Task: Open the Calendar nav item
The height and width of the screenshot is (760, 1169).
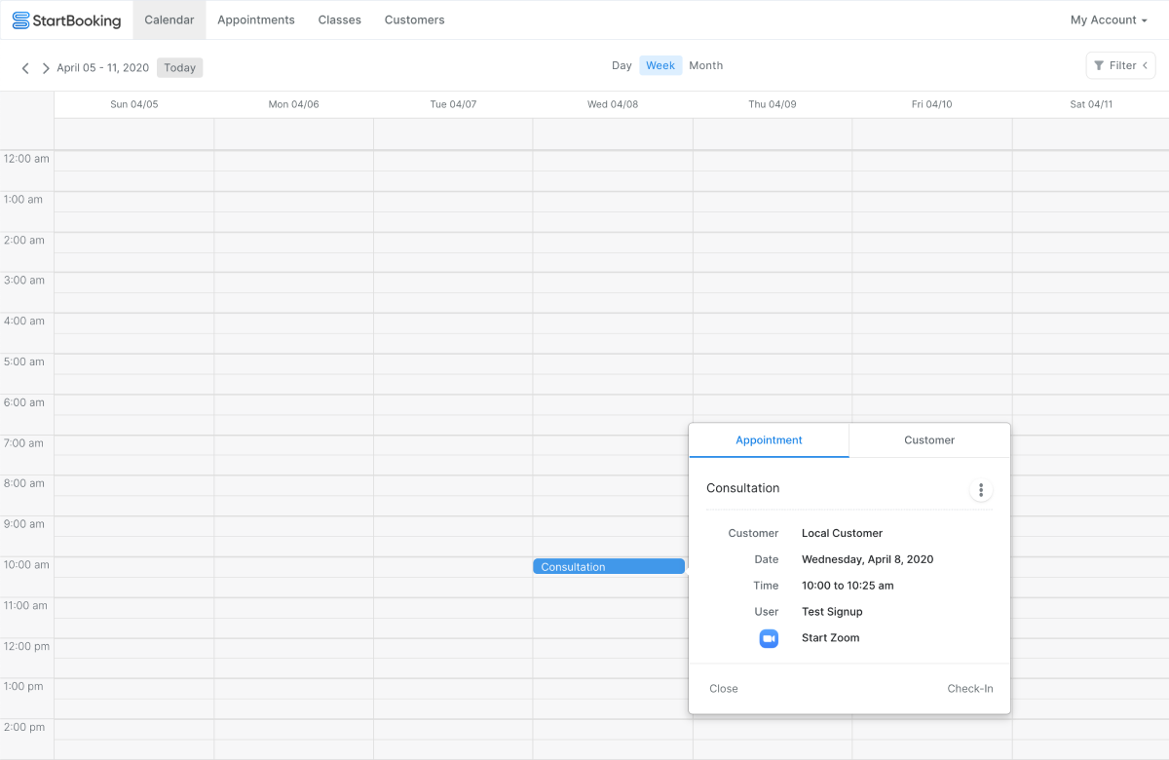Action: [170, 19]
